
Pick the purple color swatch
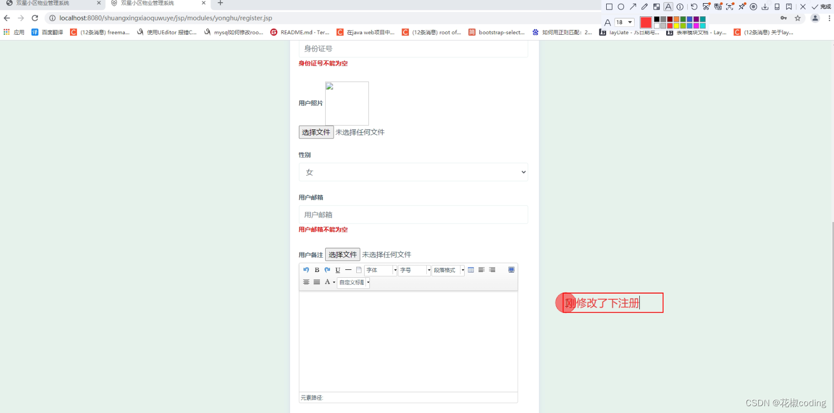(696, 19)
